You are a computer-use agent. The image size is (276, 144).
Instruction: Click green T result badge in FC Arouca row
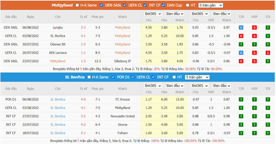pyautogui.click(x=241, y=99)
